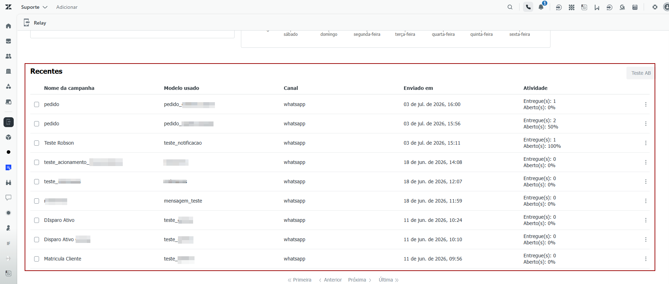669x284 pixels.
Task: Open the arrow-circle app next to the bell
Action: tap(559, 7)
